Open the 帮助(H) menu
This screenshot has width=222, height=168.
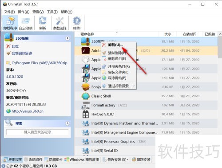coord(67,12)
